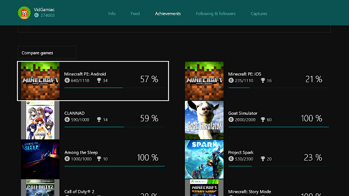This screenshot has height=196, width=349.
Task: Click the Minecraft PE: Android title
Action: pyautogui.click(x=85, y=74)
